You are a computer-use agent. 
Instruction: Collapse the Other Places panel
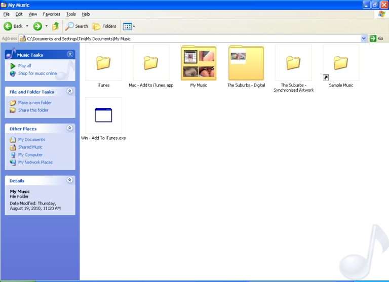pyautogui.click(x=69, y=129)
